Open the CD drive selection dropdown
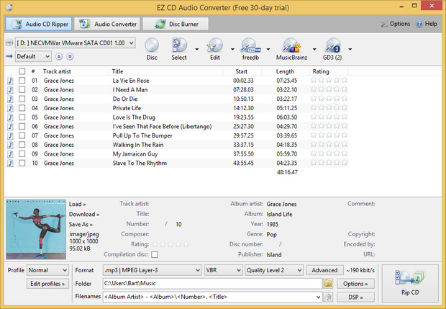 [x=75, y=43]
